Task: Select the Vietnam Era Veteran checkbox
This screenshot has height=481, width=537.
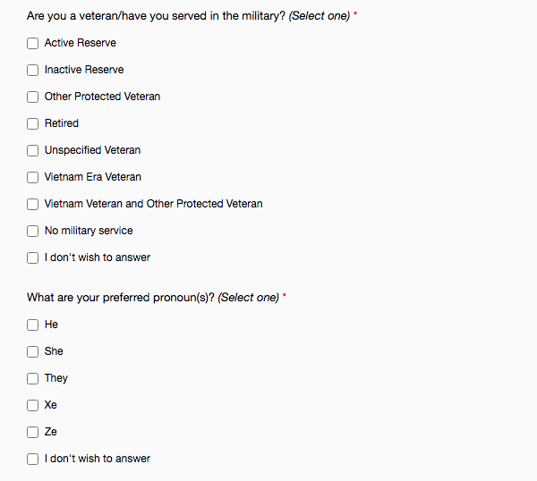Action: 32,178
